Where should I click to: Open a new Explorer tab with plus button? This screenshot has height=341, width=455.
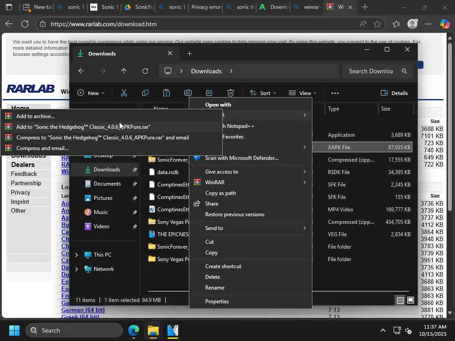(x=189, y=54)
